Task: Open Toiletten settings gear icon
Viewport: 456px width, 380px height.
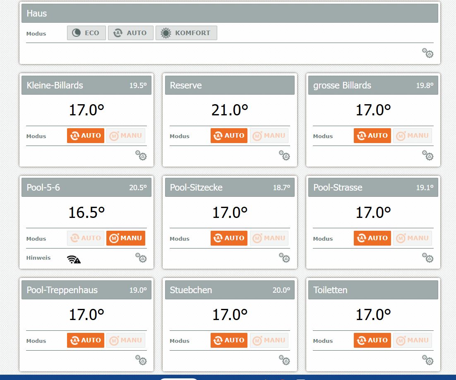Action: [x=427, y=360]
